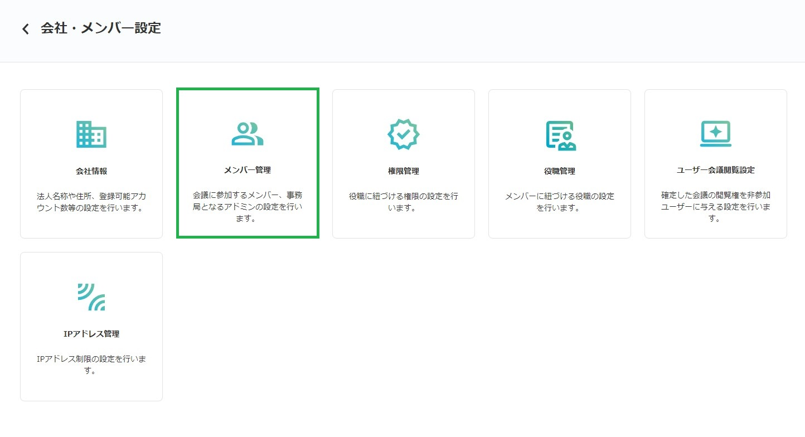The image size is (805, 437).
Task: Click the 役職に紐づける権限 description text
Action: [404, 202]
